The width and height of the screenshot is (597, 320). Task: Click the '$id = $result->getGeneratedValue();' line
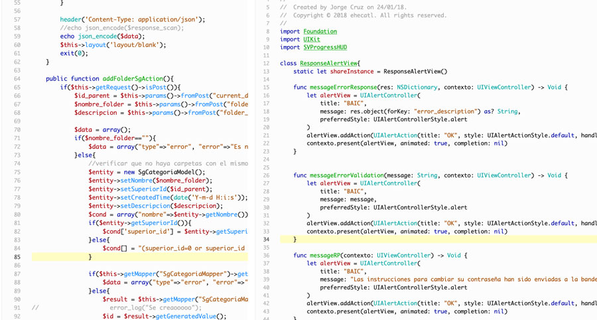pos(165,316)
